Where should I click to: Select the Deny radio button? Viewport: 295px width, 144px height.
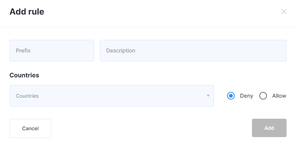[x=230, y=96]
